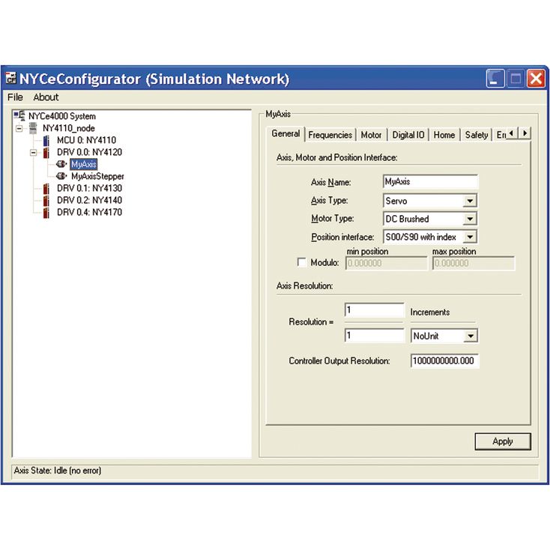Screen dimensions: 550x550
Task: Click the NYCeConfigurator title bar app icon
Action: 11,79
